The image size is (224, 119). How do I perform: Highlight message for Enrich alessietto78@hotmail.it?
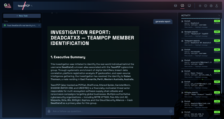201,66
